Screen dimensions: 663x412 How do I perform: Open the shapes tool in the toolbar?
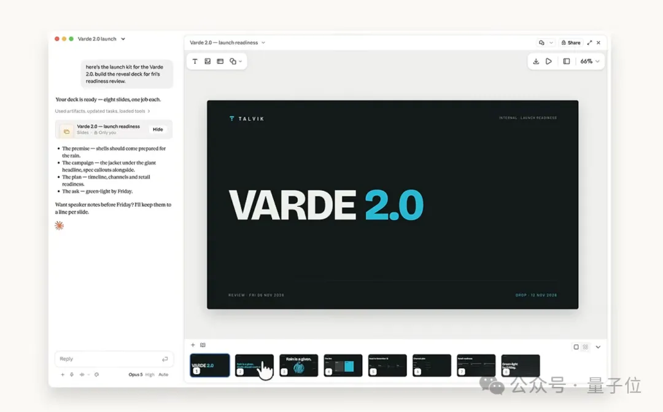[x=236, y=61]
